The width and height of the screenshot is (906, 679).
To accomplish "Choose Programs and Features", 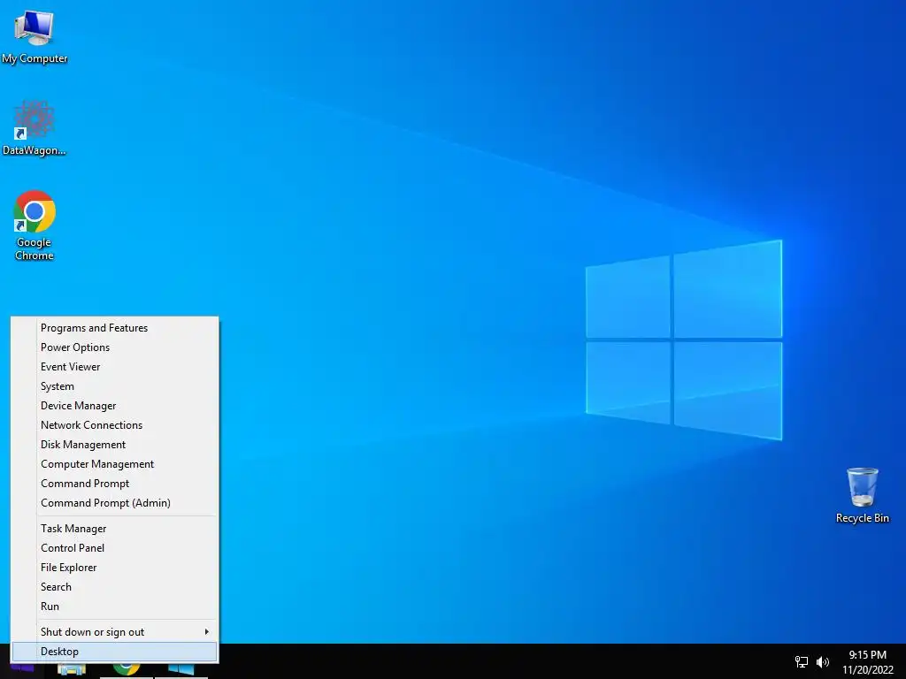I will pos(114,328).
